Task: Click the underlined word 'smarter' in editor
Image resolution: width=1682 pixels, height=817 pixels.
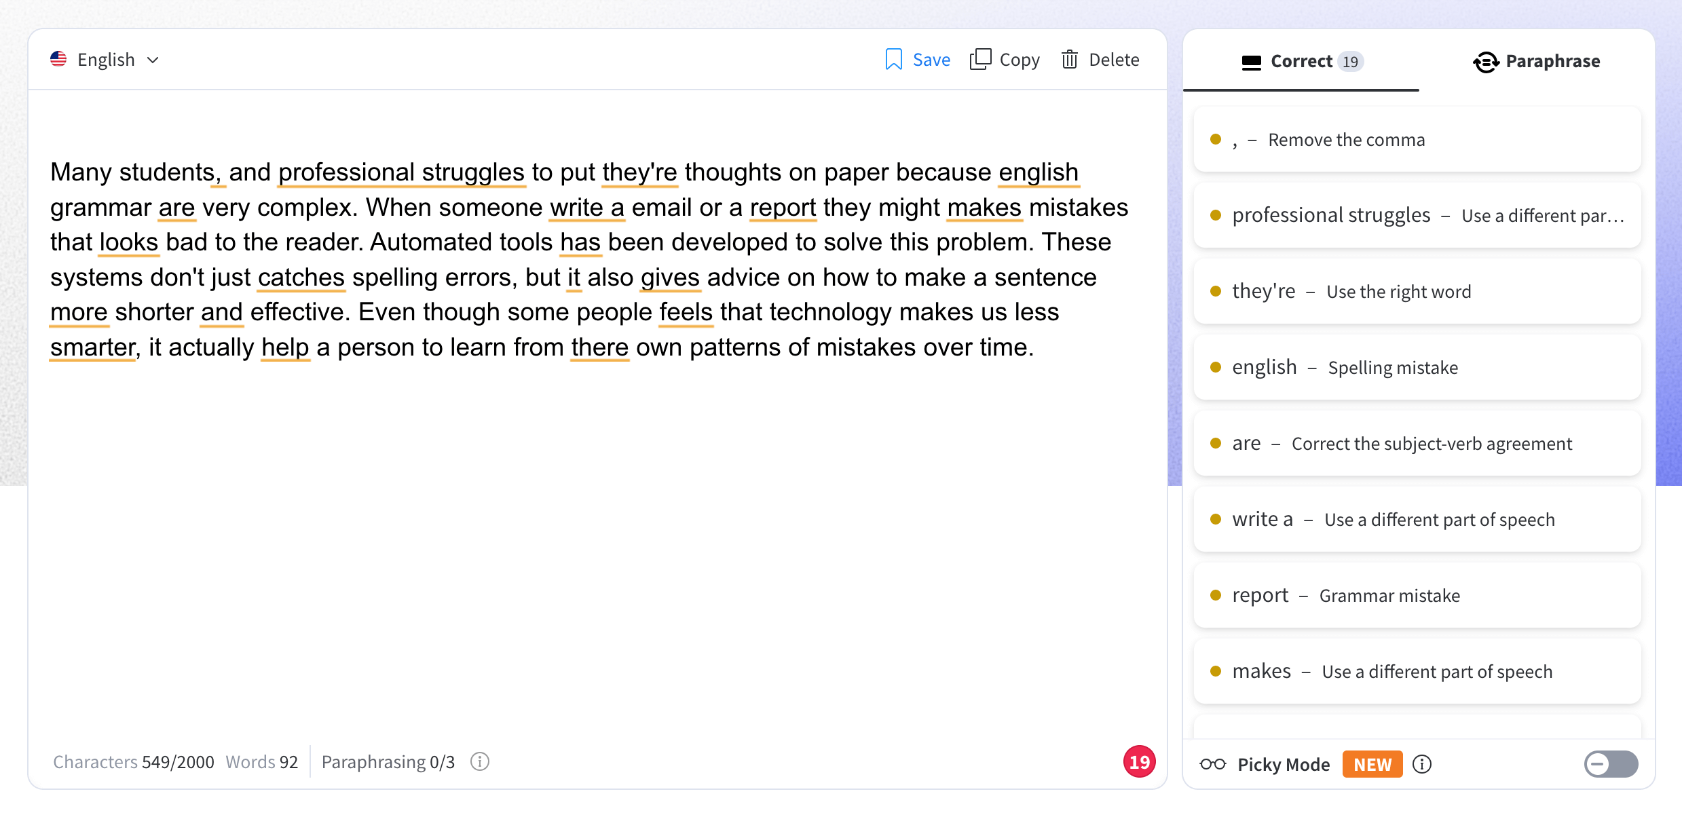Action: point(93,347)
